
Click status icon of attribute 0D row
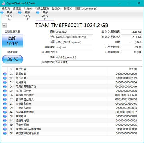5,125
